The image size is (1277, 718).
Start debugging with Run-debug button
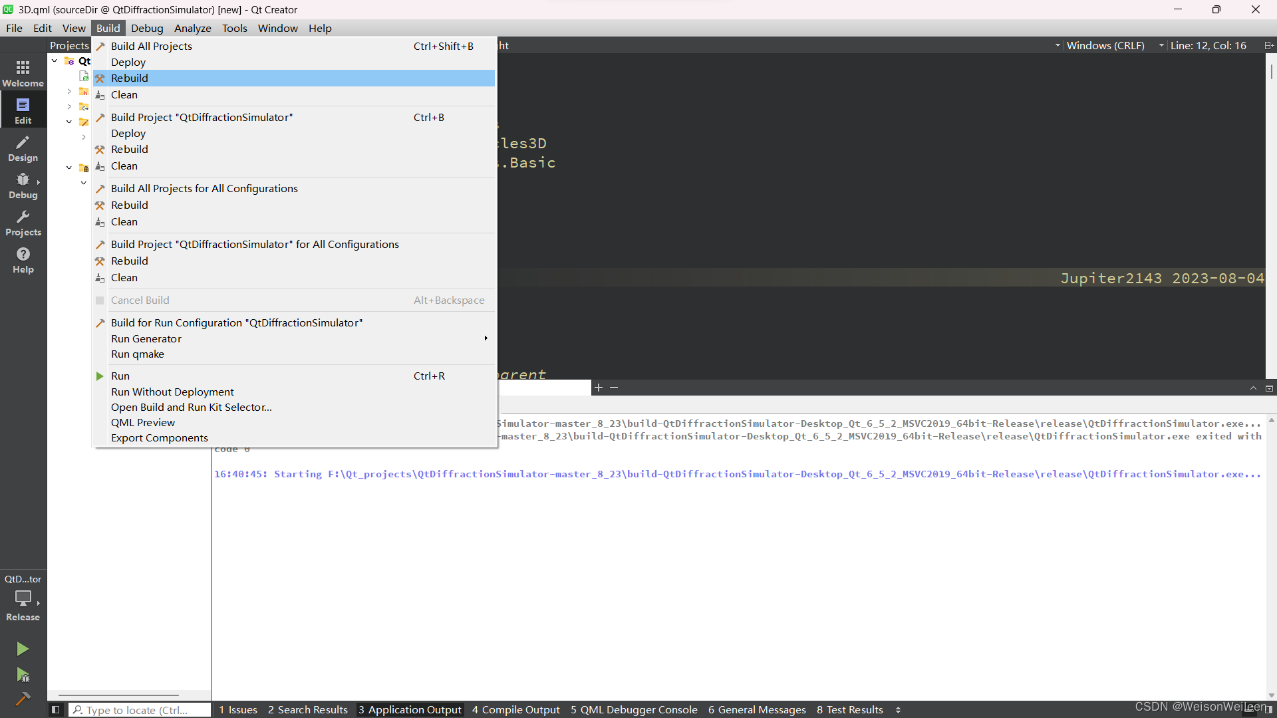(x=23, y=675)
